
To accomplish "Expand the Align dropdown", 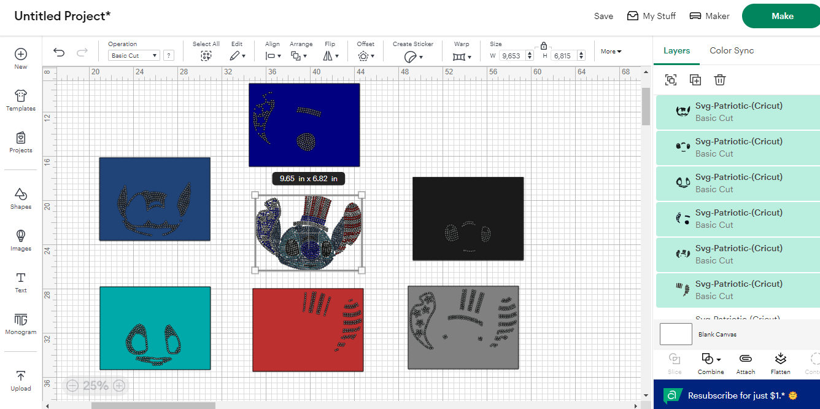I will (x=273, y=56).
